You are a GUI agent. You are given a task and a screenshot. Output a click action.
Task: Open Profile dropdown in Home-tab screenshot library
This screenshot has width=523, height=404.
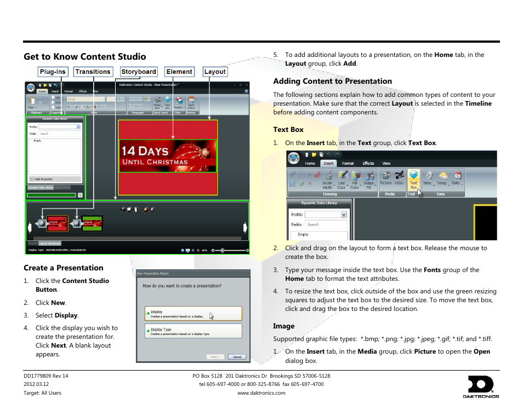coord(78,127)
